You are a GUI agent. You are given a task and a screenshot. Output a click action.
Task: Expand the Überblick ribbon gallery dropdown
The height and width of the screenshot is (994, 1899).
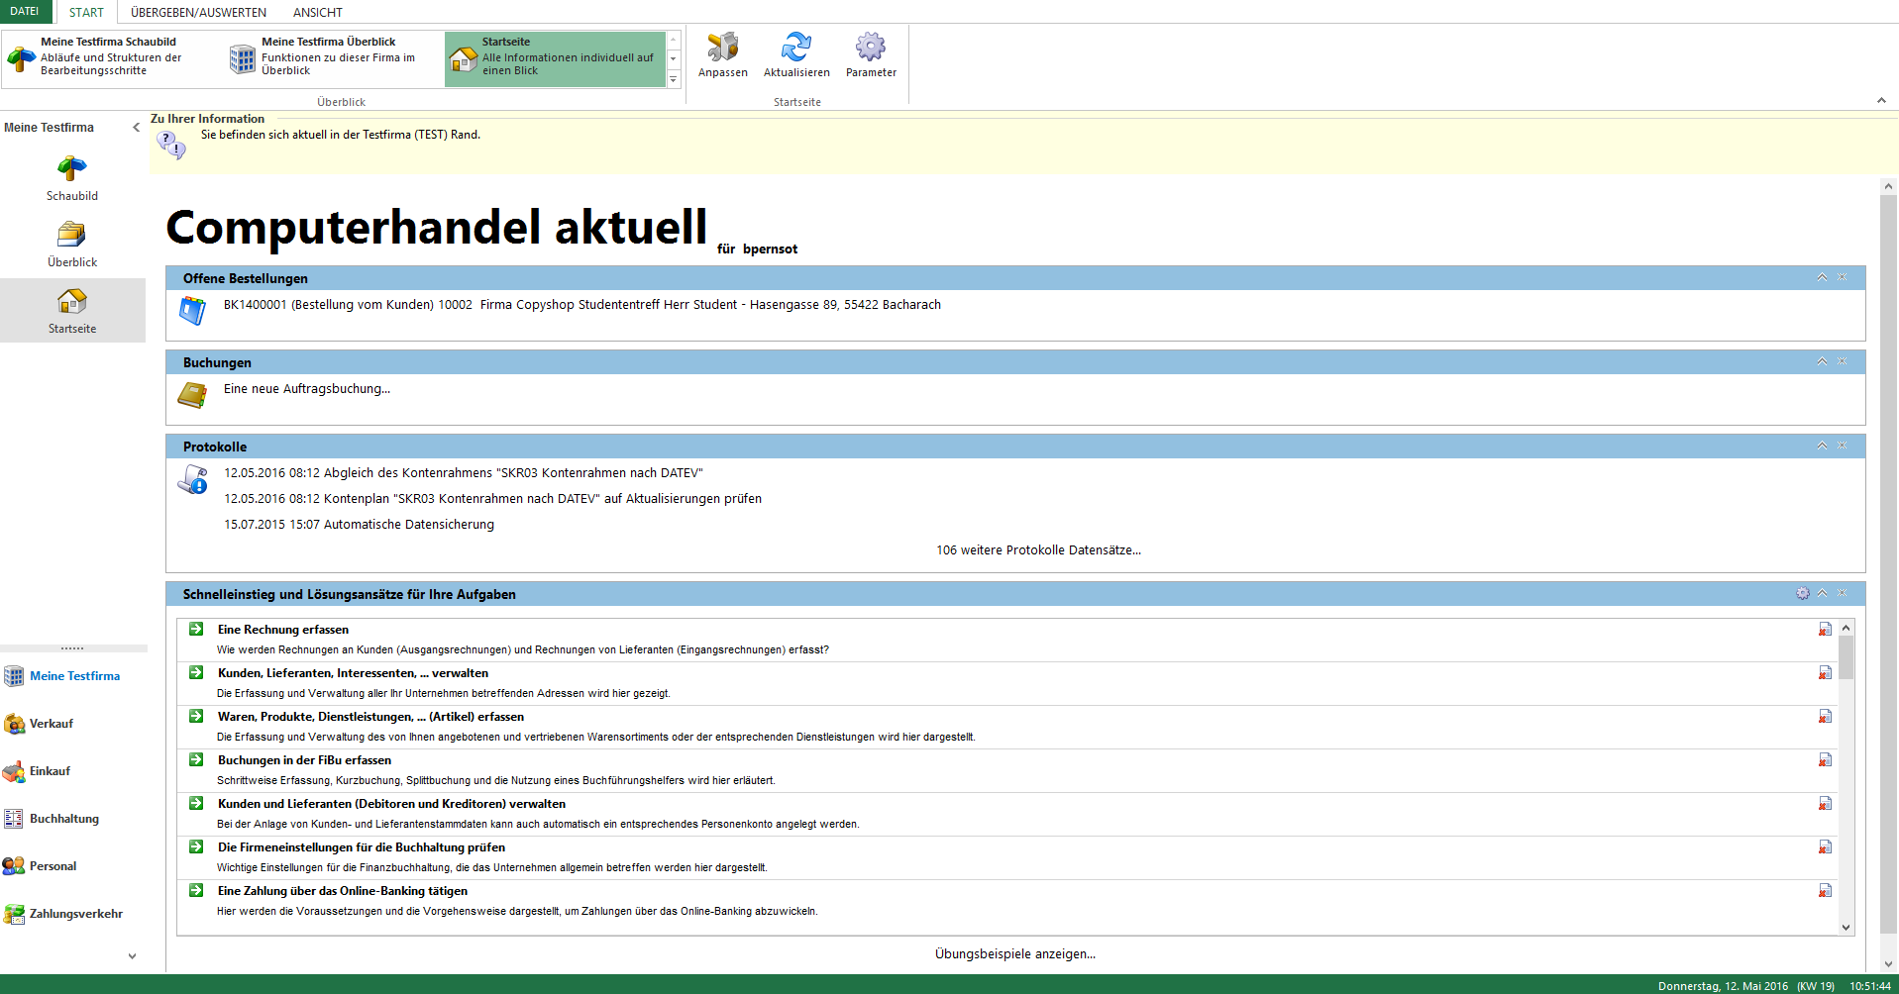(674, 80)
